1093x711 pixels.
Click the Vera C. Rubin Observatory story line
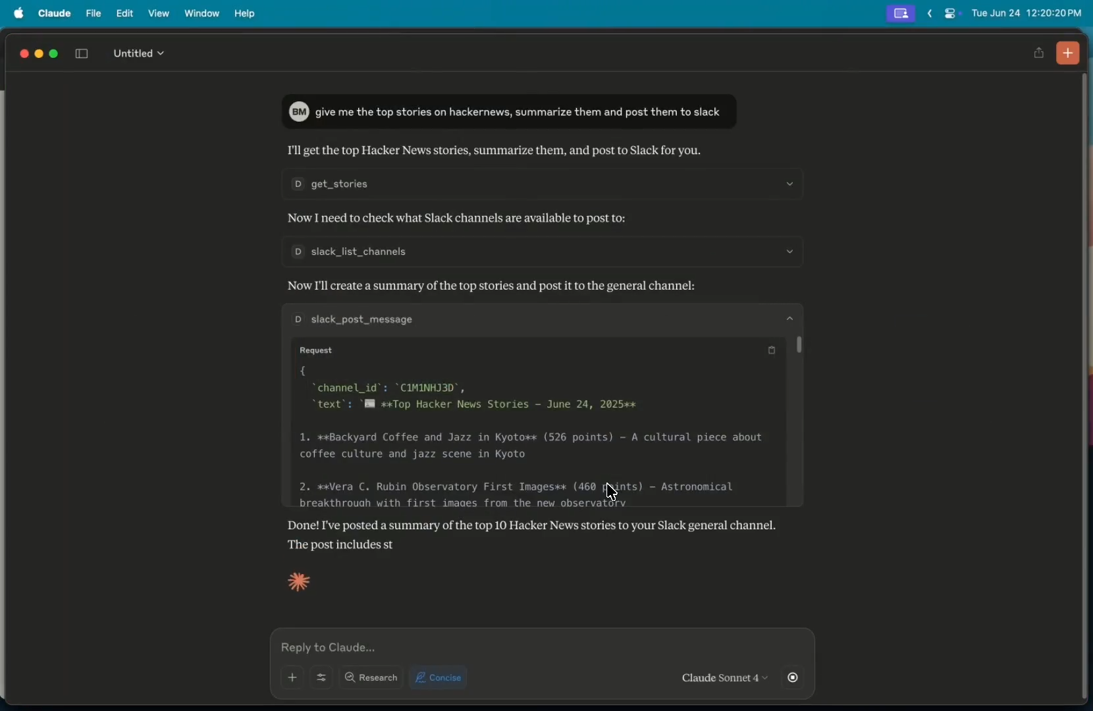(x=516, y=495)
